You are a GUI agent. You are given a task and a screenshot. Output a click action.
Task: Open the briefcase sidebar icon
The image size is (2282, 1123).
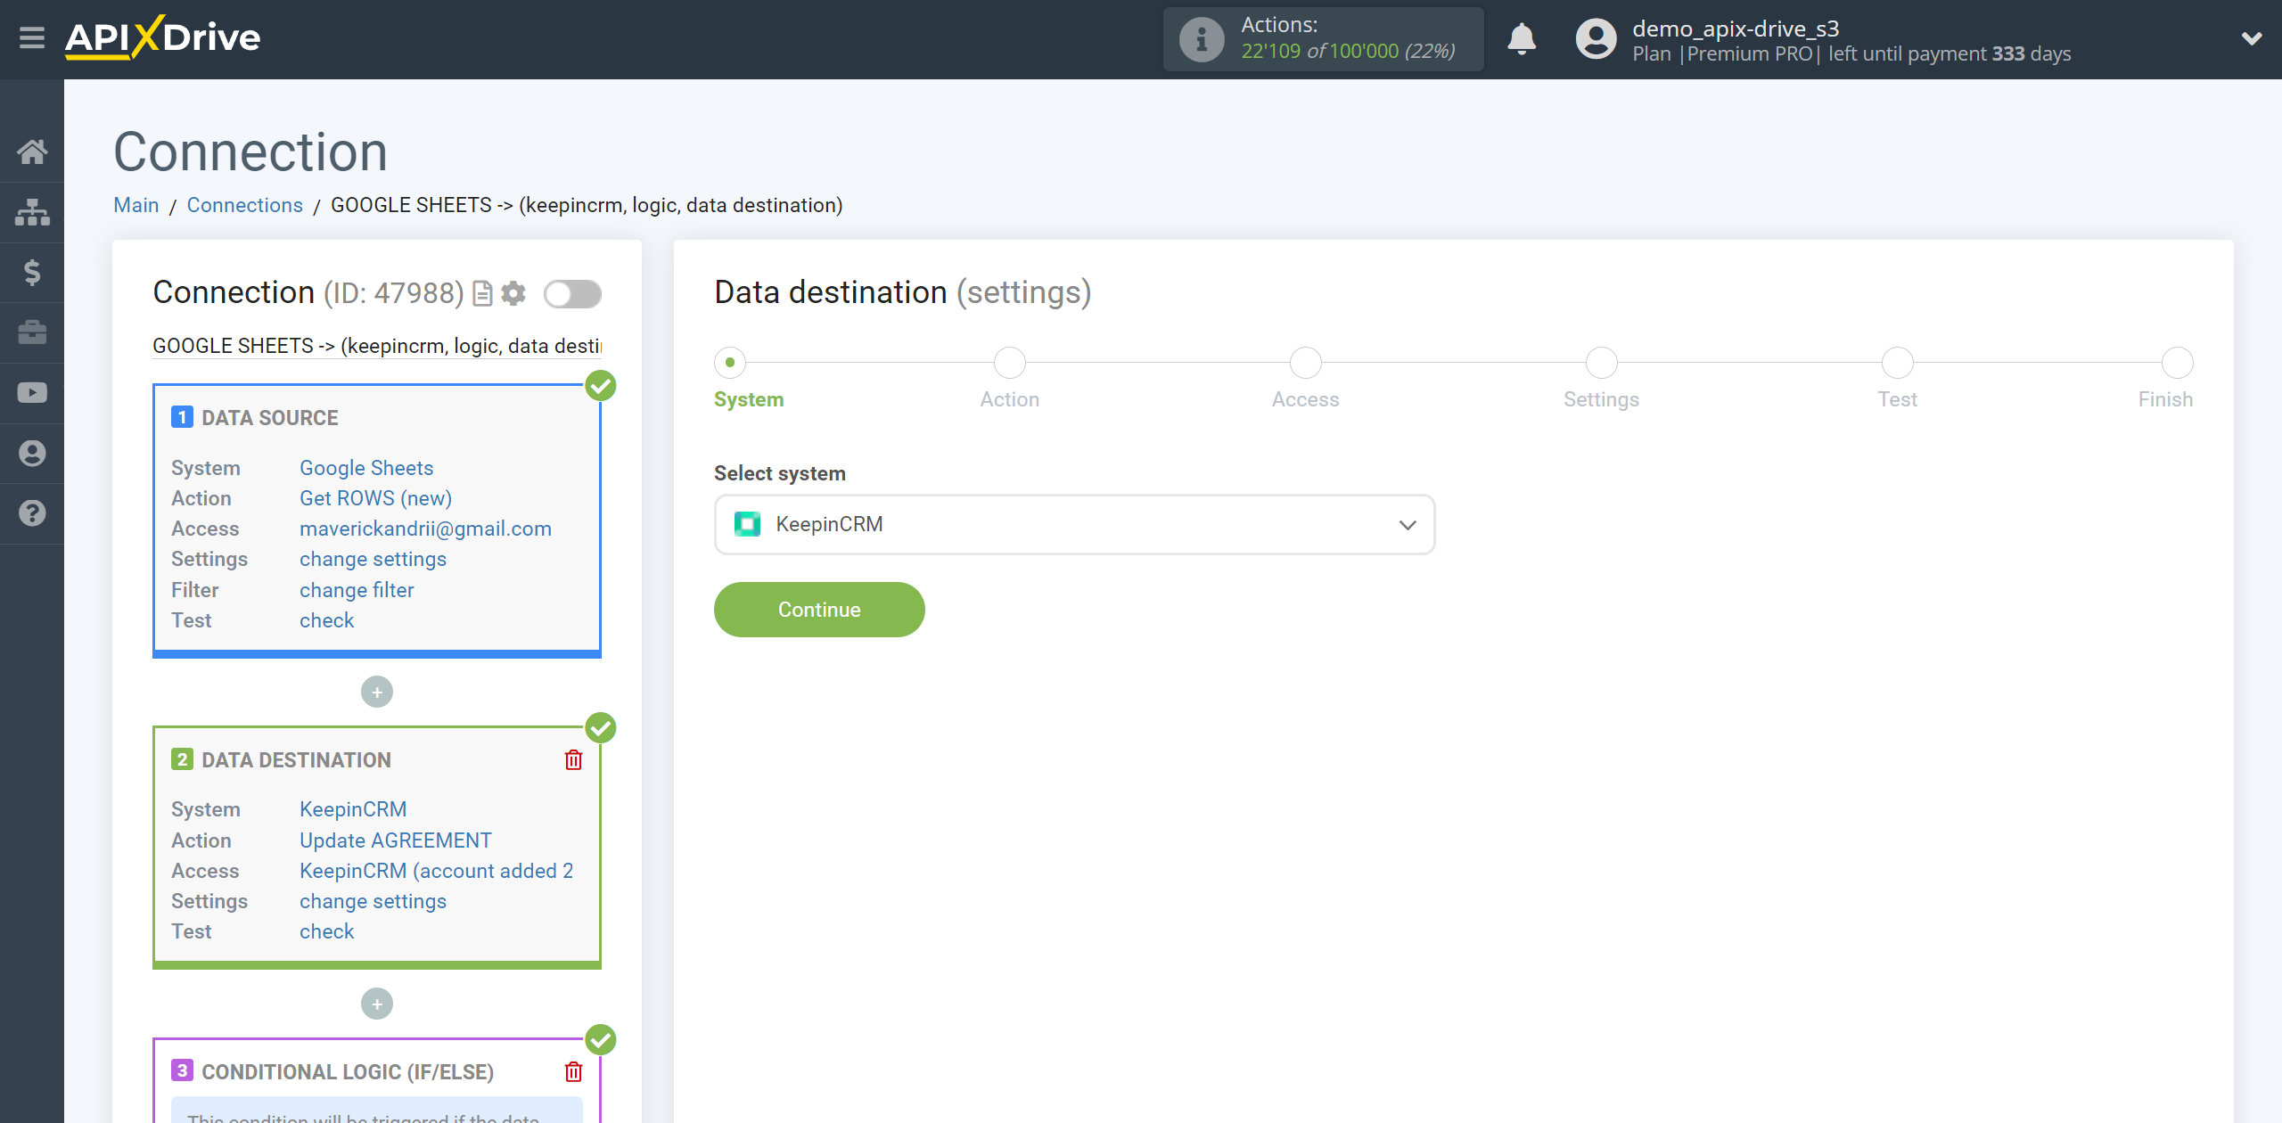coord(32,332)
